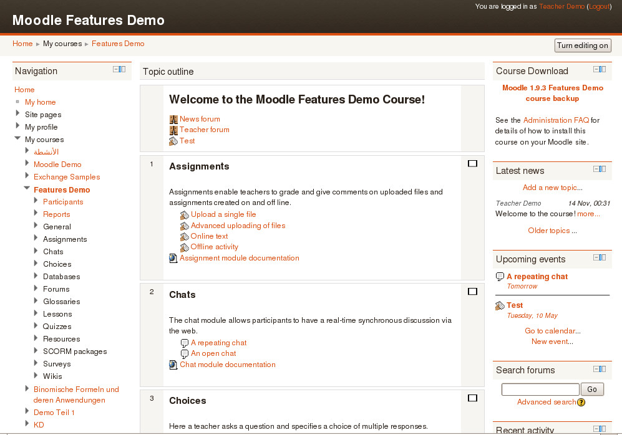Select Reports in the Navigation tree
This screenshot has height=435, width=622.
pos(56,214)
